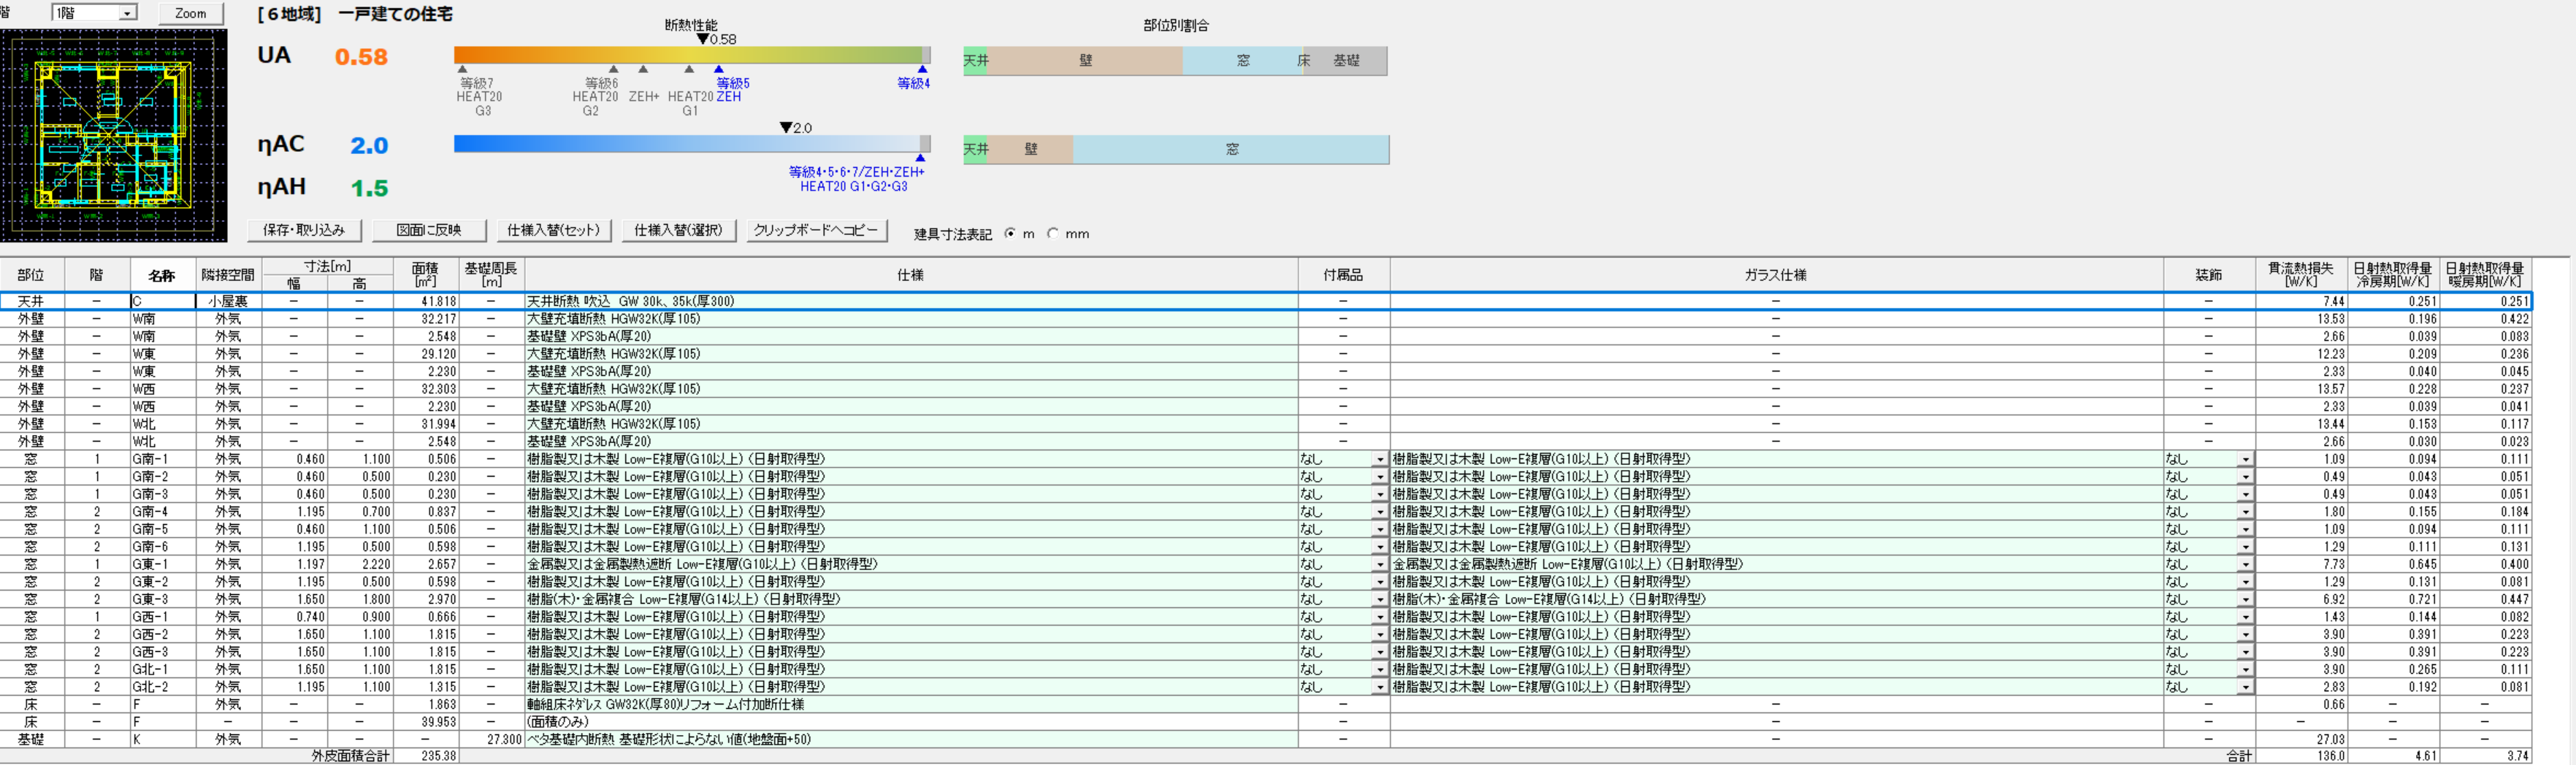Viewport: 2576px width, 765px height.
Task: Click the 基礎 segment in the UA ratio bar
Action: [x=1346, y=61]
